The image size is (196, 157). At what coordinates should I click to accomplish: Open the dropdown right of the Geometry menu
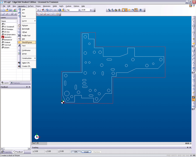pyautogui.click(x=38, y=10)
